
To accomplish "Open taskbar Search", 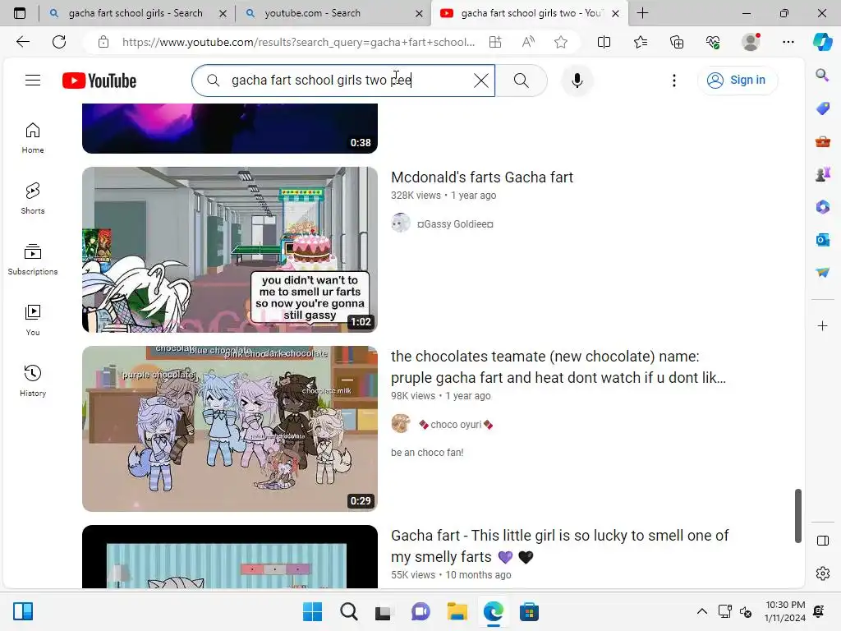I will 348,611.
